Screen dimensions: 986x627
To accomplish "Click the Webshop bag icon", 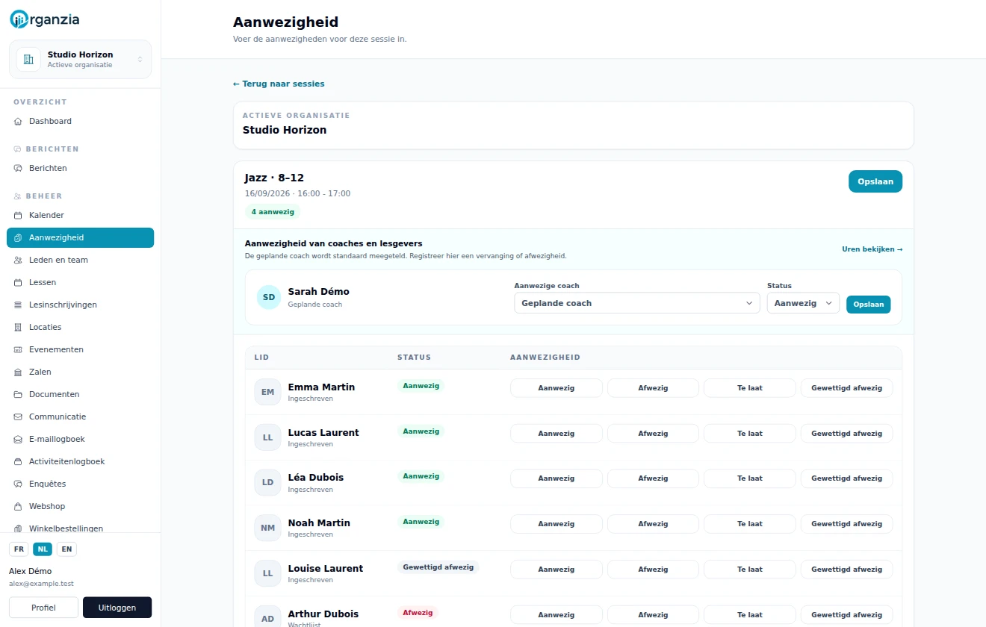I will coord(19,507).
